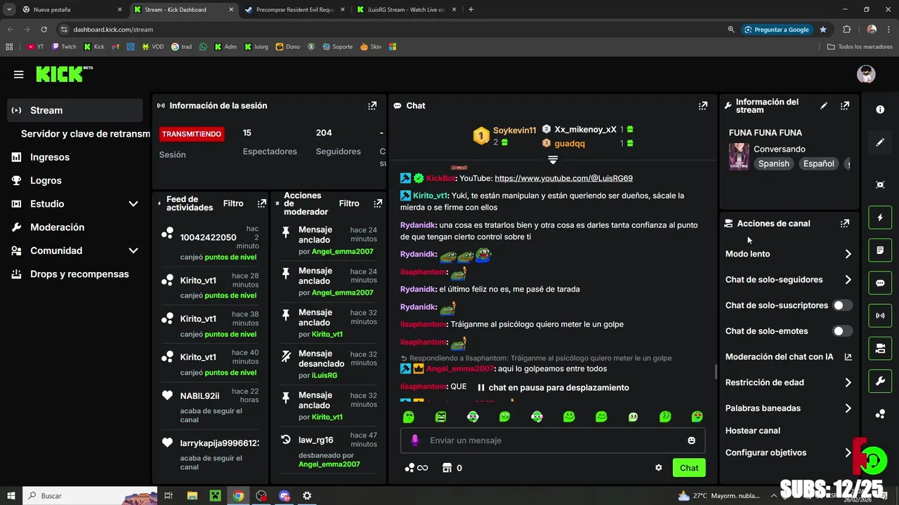Click the Spanish tag
The width and height of the screenshot is (899, 505).
click(x=774, y=163)
